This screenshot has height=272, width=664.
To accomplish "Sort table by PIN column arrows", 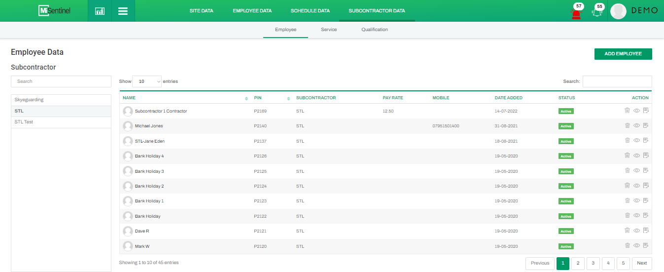I will [x=288, y=98].
